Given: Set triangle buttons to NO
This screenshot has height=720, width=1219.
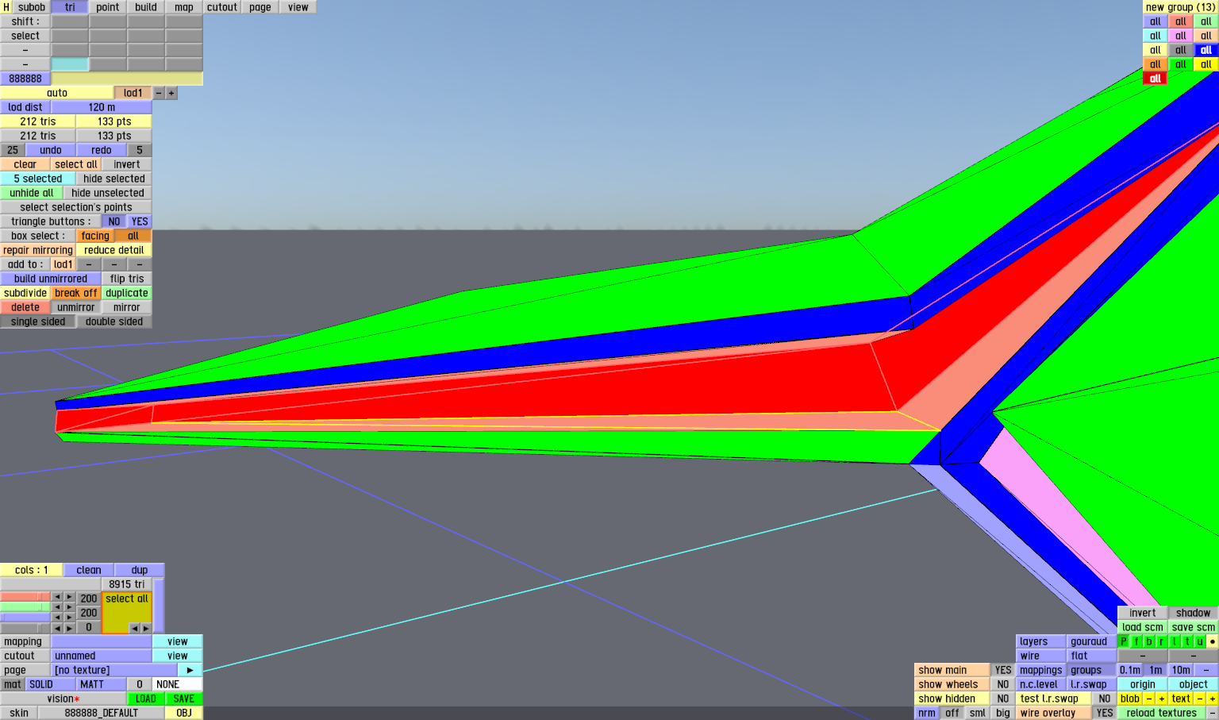Looking at the screenshot, I should click(114, 221).
